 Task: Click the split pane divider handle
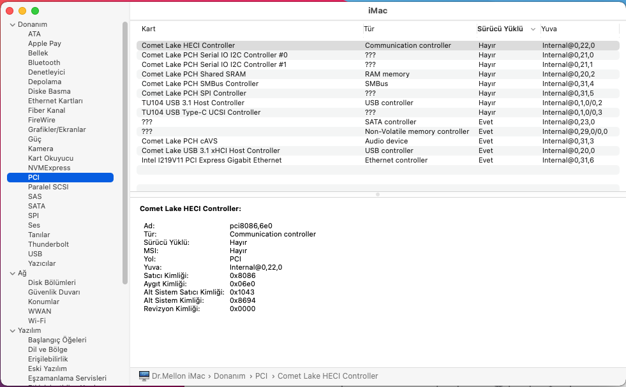pyautogui.click(x=378, y=194)
